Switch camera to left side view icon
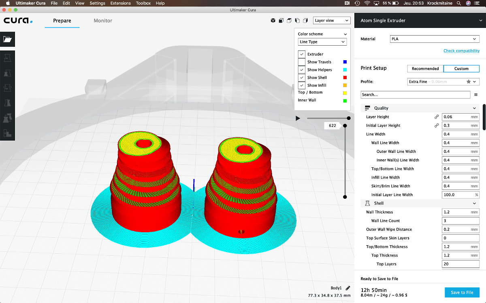This screenshot has height=303, width=486. point(297,21)
